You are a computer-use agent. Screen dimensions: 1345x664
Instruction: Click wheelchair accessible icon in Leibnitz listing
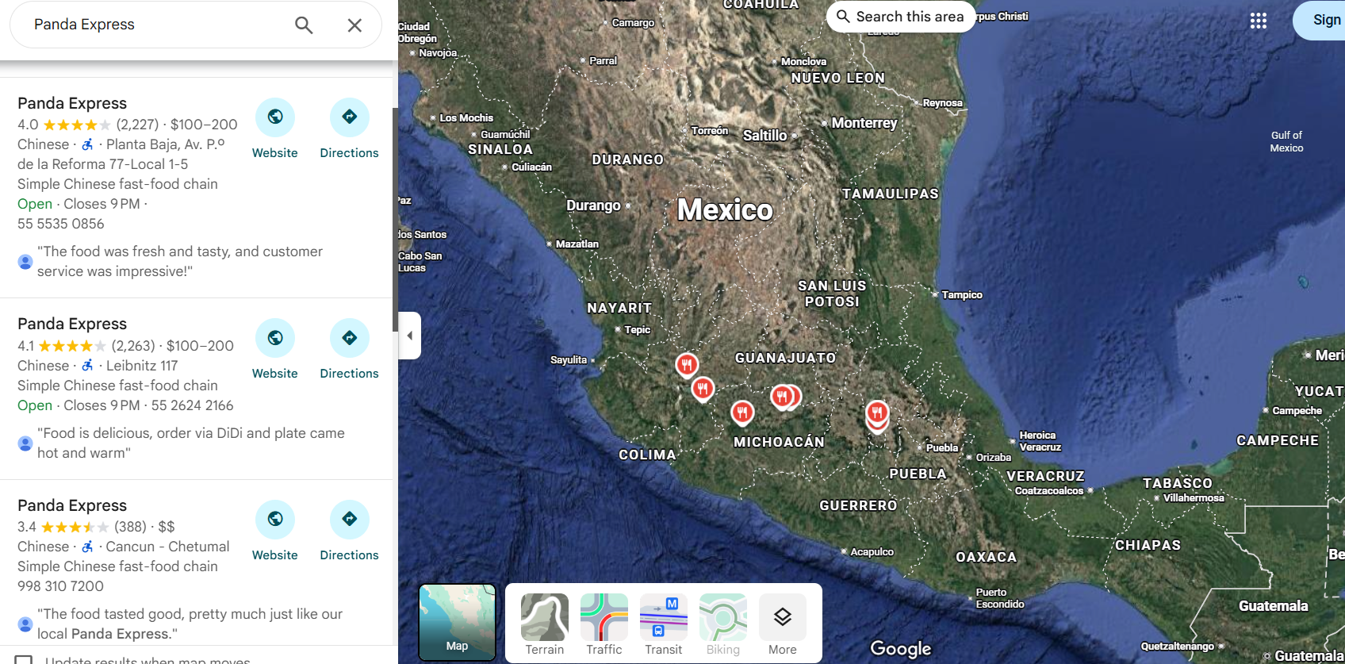[x=88, y=366]
